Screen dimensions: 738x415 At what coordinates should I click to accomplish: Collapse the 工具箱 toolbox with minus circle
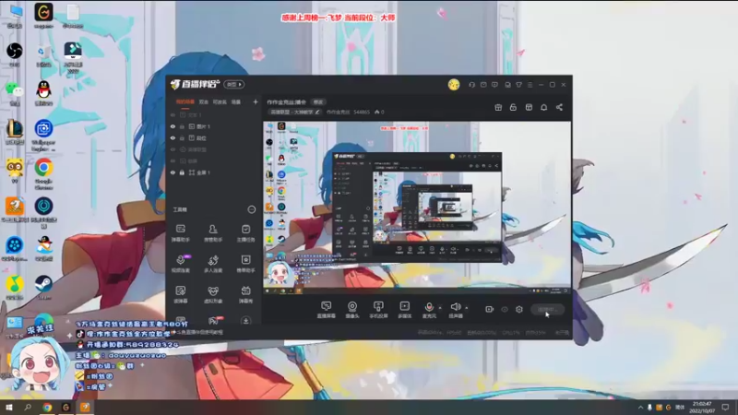click(252, 210)
